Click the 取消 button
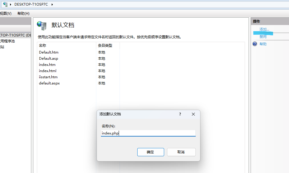This screenshot has width=289, height=173. (181, 152)
